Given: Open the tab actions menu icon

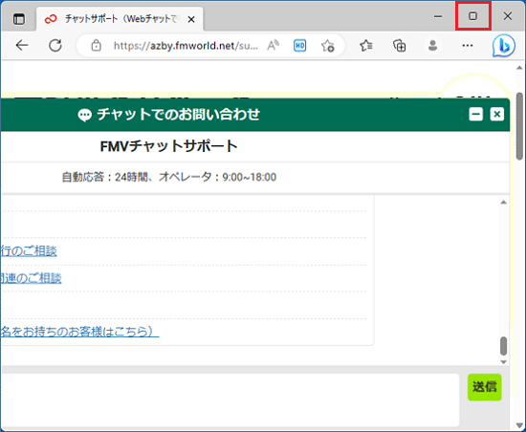Looking at the screenshot, I should (x=19, y=19).
